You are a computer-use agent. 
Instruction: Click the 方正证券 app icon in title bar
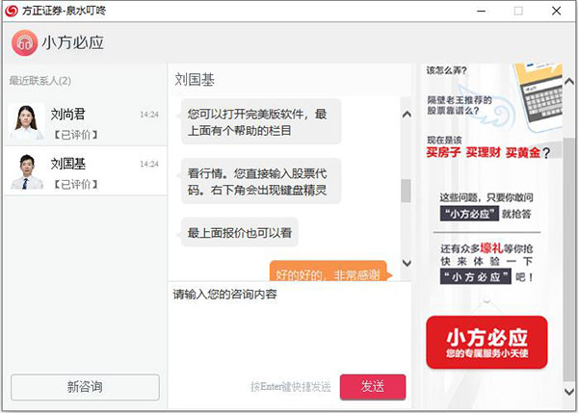tap(11, 11)
